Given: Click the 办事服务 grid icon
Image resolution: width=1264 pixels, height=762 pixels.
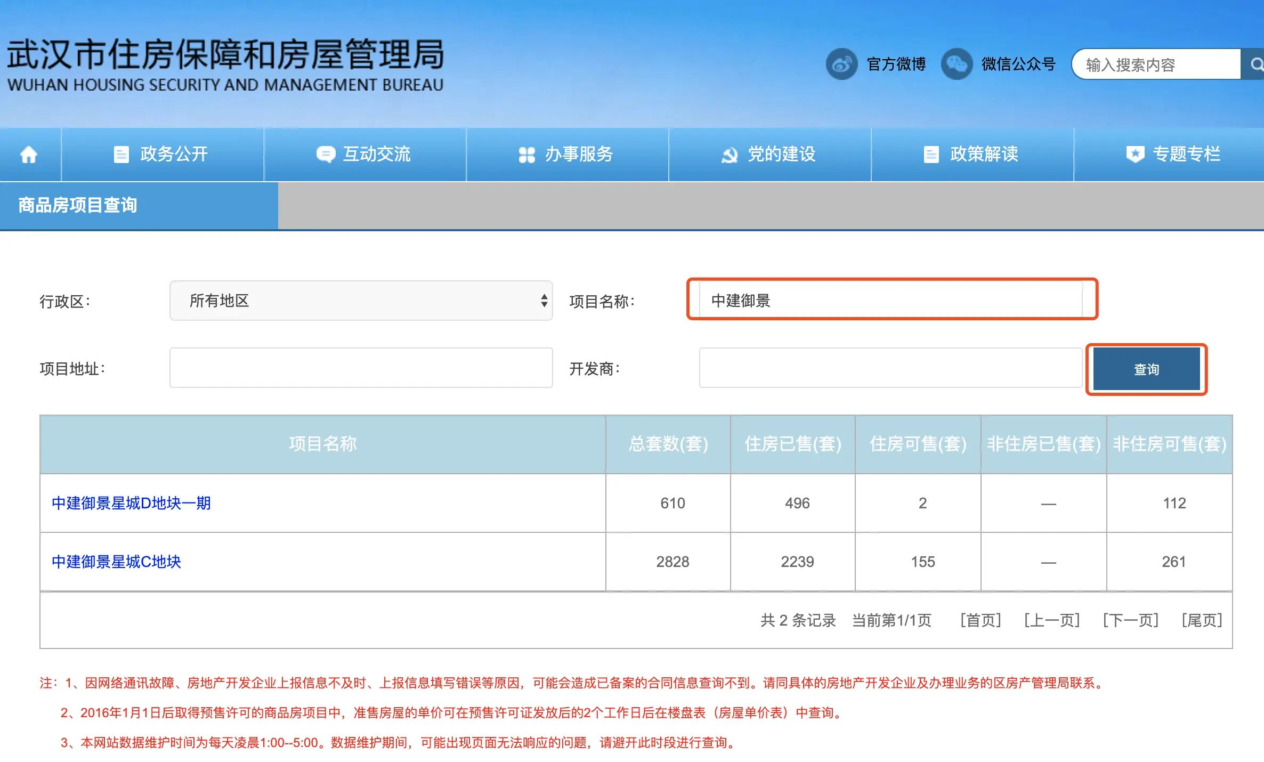Looking at the screenshot, I should click(x=526, y=155).
